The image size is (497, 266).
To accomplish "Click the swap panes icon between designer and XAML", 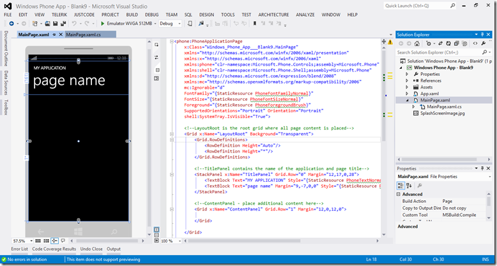I will 157,57.
